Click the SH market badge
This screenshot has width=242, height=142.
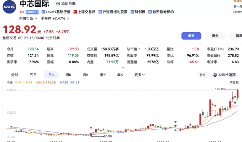point(22,12)
